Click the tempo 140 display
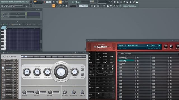 click(x=49, y=2)
